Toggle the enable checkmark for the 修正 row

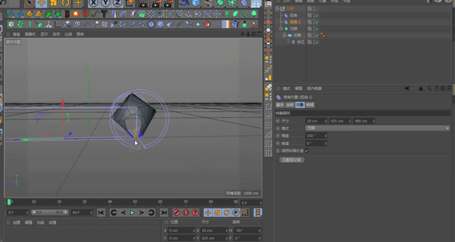pyautogui.click(x=317, y=42)
